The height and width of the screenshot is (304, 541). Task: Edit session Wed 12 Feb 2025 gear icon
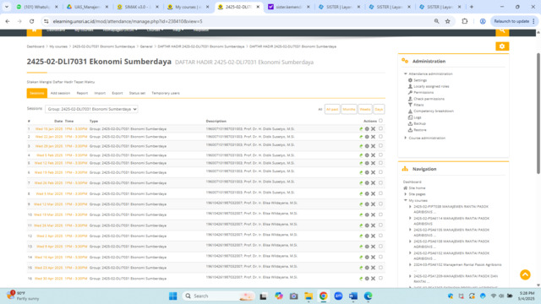(367, 163)
